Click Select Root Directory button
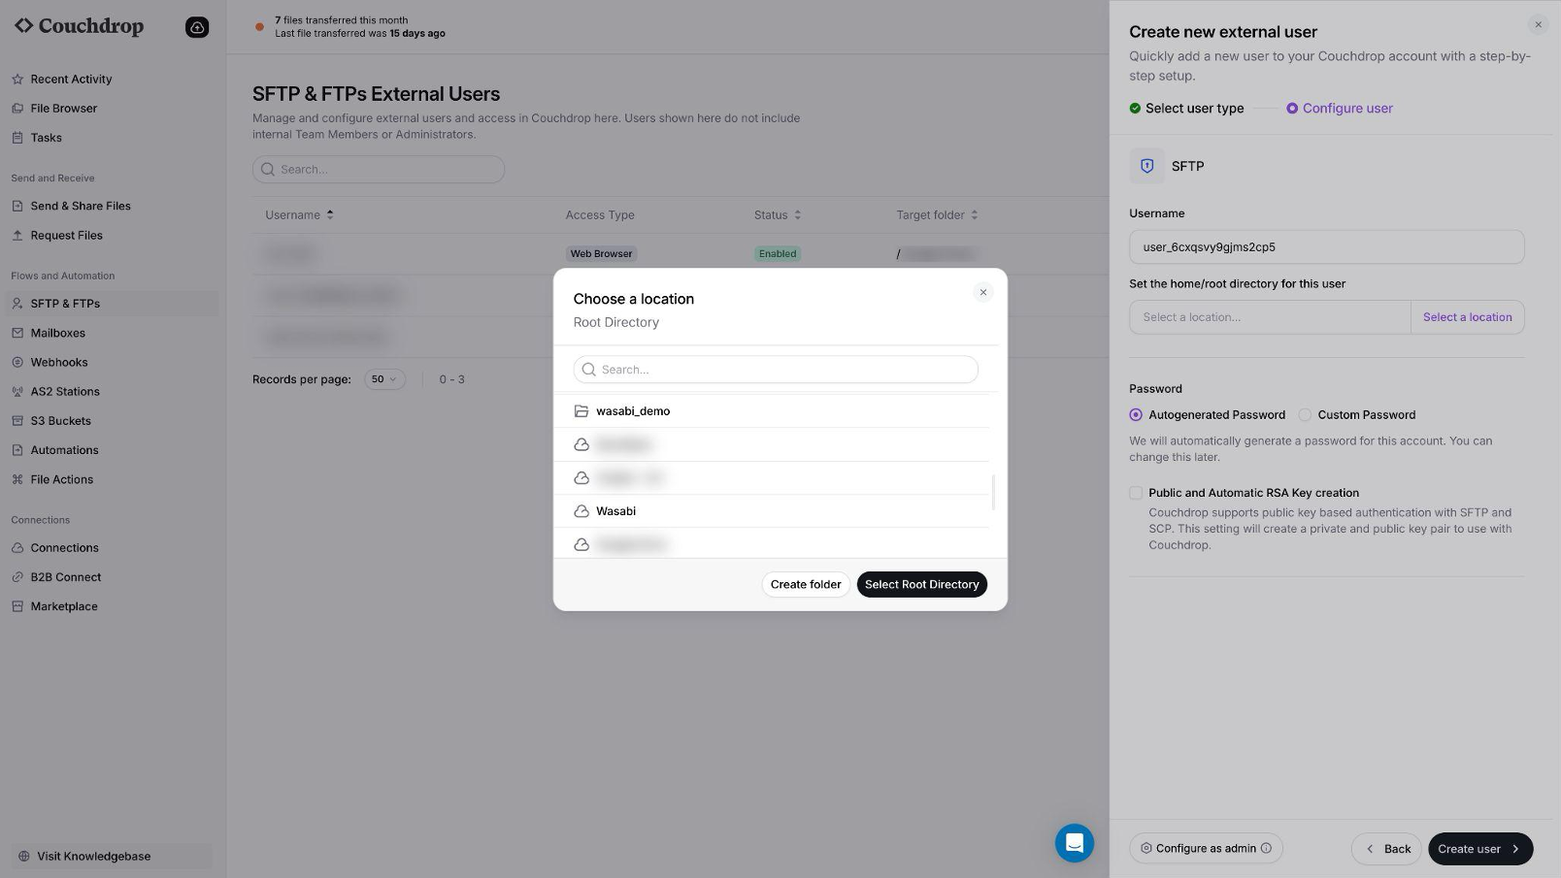The width and height of the screenshot is (1561, 878). [921, 585]
